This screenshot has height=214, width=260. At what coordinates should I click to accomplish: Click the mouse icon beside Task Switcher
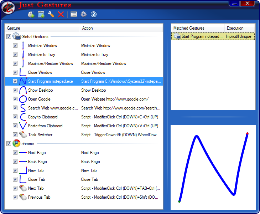click(23, 134)
